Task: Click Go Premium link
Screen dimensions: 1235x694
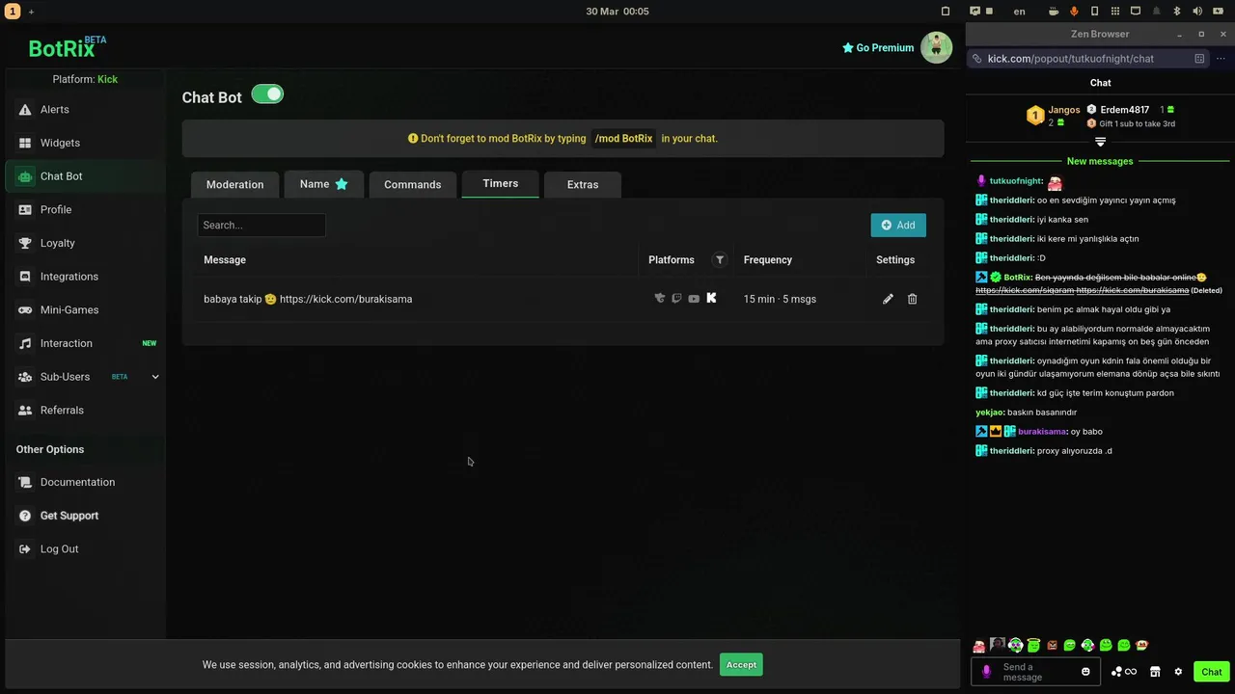Action: 878,48
